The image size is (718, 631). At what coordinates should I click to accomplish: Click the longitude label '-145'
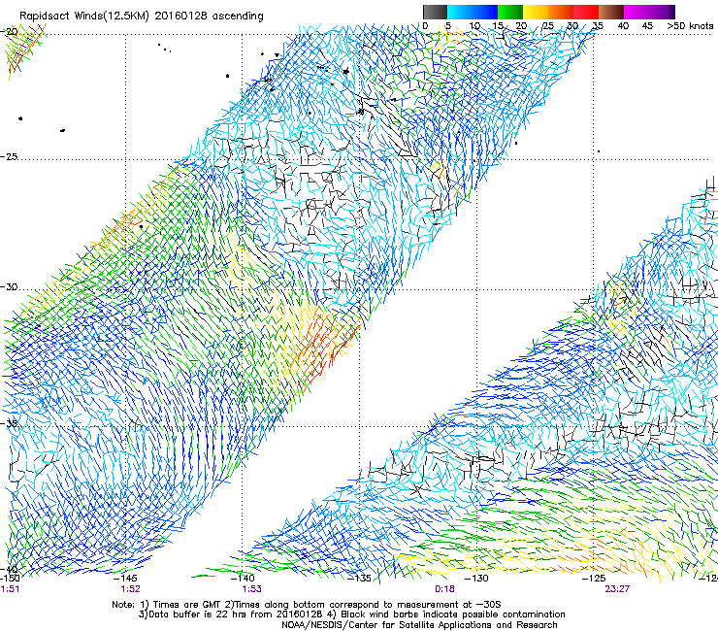point(126,578)
